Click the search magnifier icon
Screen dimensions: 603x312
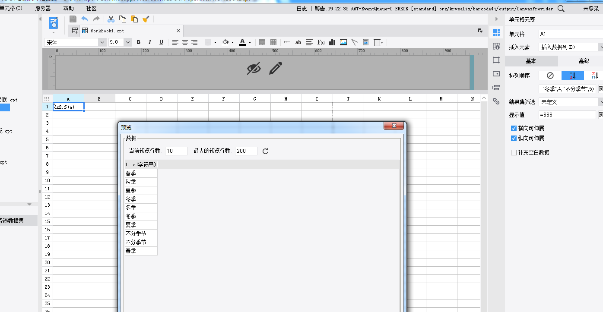point(561,8)
